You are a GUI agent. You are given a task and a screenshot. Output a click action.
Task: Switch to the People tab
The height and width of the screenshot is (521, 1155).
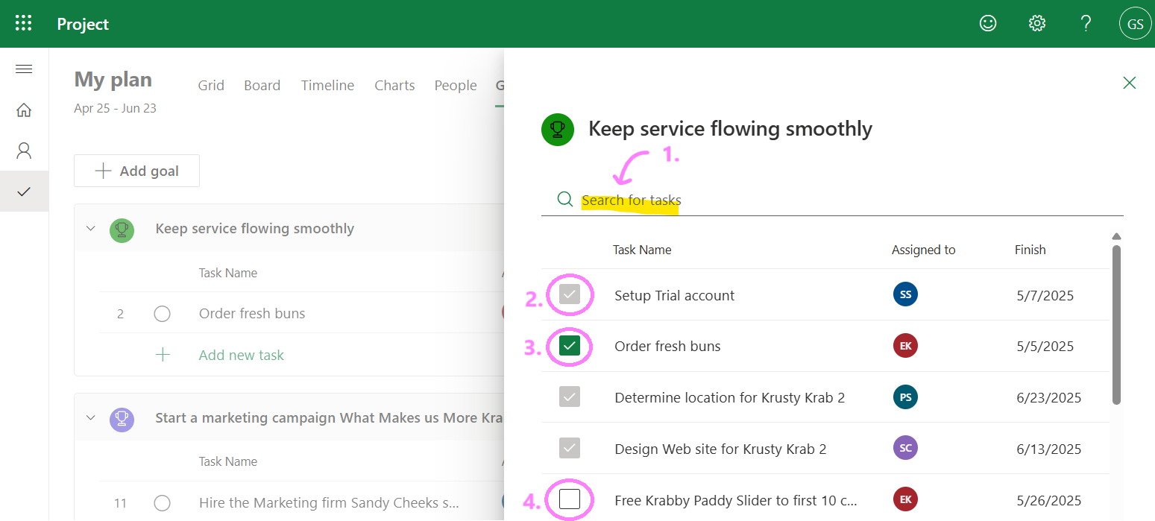[x=456, y=86]
